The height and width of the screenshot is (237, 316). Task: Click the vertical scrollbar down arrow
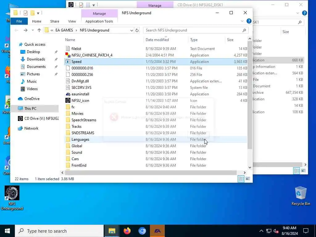250,167
